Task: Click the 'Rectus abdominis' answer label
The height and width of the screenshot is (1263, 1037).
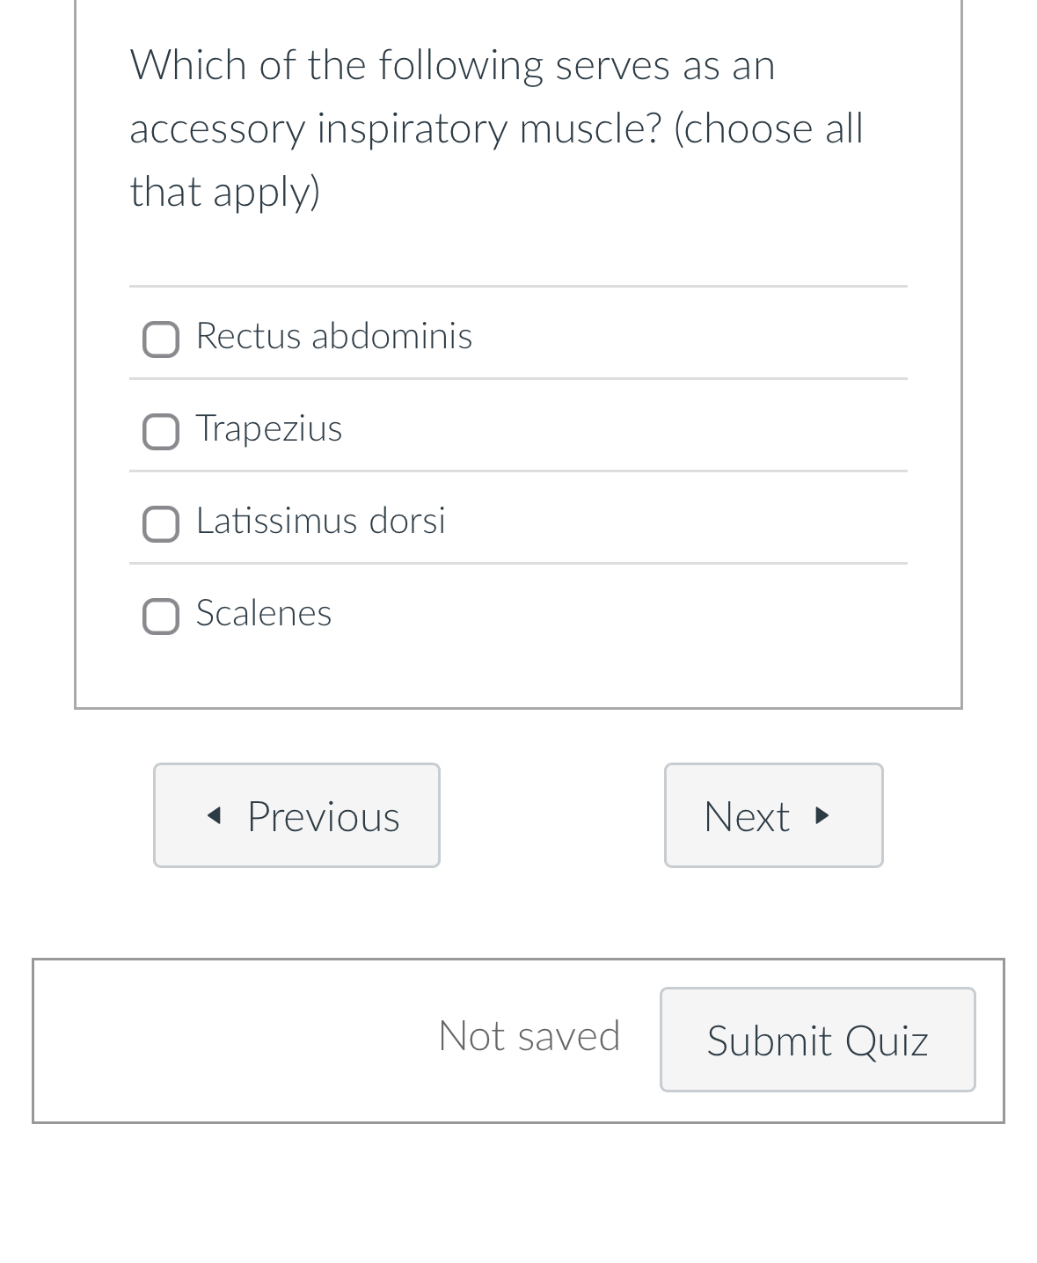Action: 334,336
